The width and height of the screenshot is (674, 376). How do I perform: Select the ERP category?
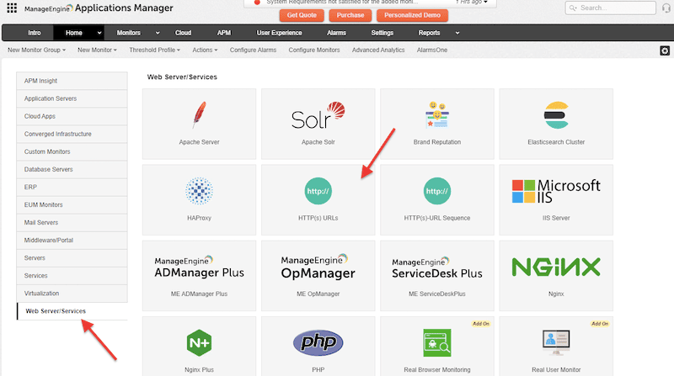point(72,187)
